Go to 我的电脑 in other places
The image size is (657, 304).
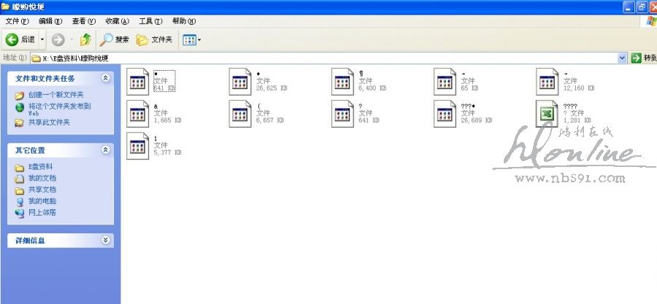[42, 201]
